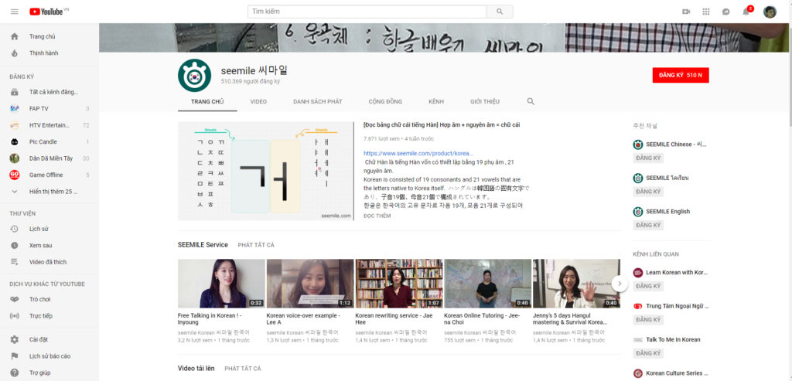The height and width of the screenshot is (381, 792).
Task: Open the account avatar menu
Action: tap(770, 12)
